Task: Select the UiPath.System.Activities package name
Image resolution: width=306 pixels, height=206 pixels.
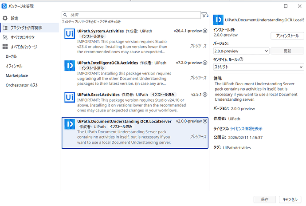Action: pyautogui.click(x=101, y=31)
